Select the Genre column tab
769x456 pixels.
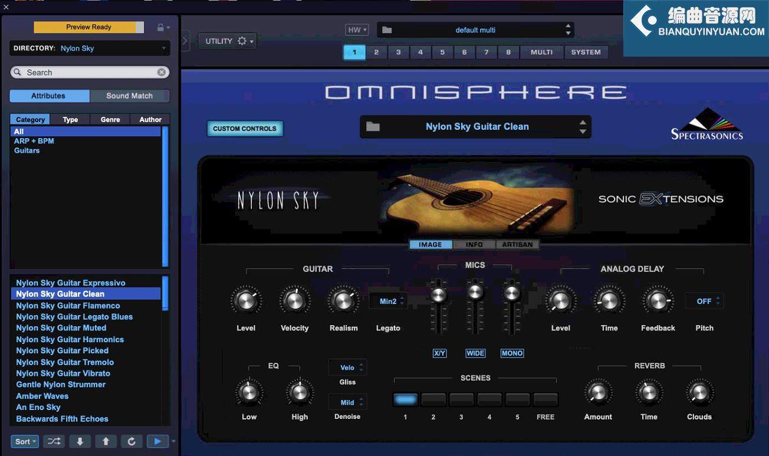click(110, 119)
